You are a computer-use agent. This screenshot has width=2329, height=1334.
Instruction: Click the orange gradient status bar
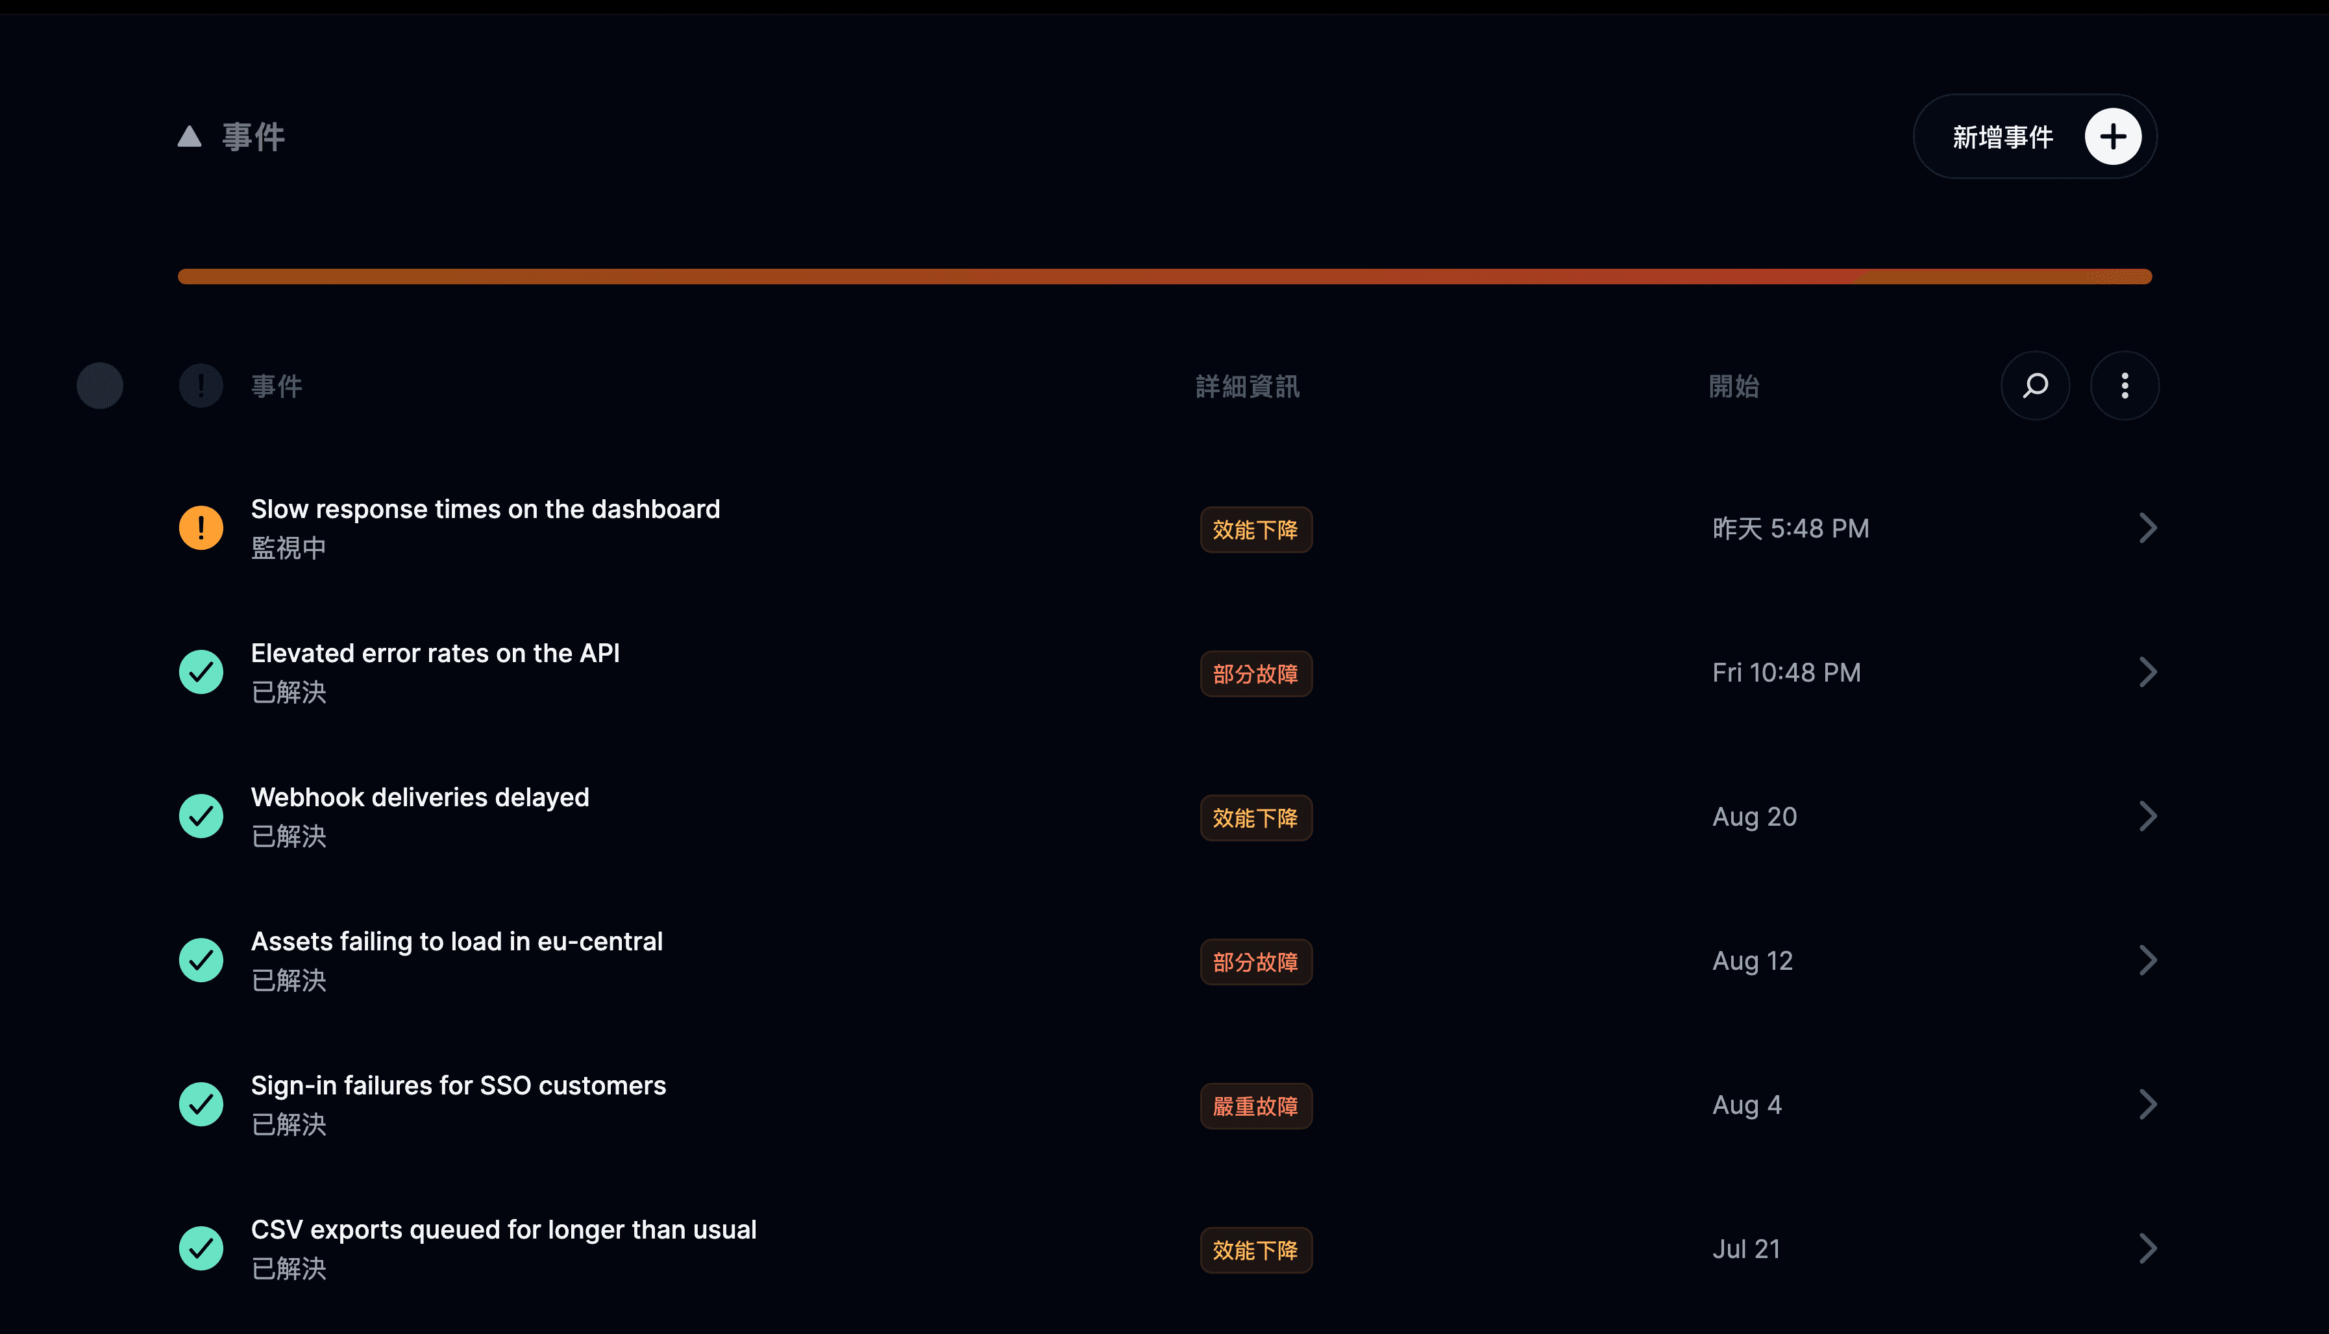[x=1165, y=277]
